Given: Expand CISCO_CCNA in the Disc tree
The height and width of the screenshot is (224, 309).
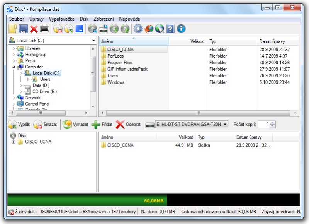Looking at the screenshot, I should click(13, 142).
